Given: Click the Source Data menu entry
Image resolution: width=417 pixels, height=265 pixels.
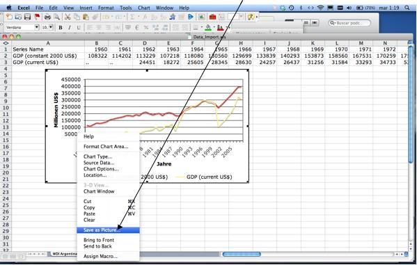Looking at the screenshot, I should point(99,163).
